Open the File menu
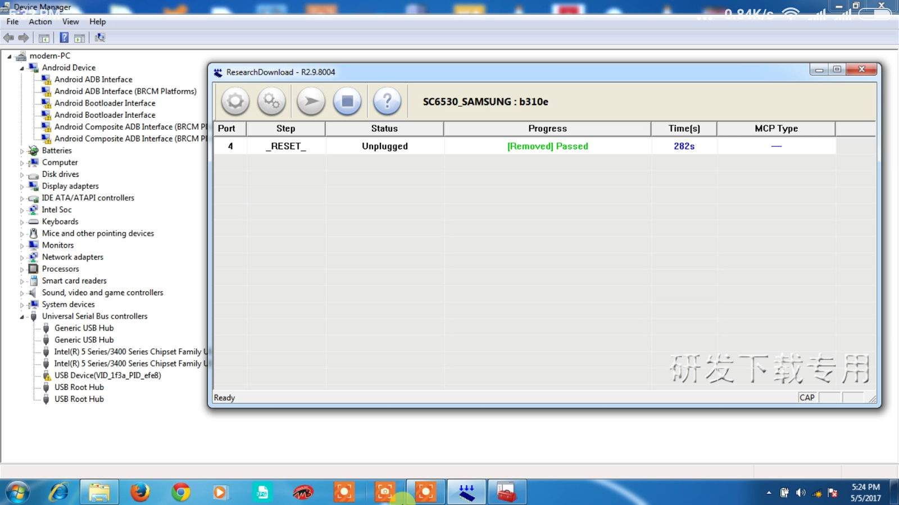Image resolution: width=899 pixels, height=505 pixels. [12, 21]
